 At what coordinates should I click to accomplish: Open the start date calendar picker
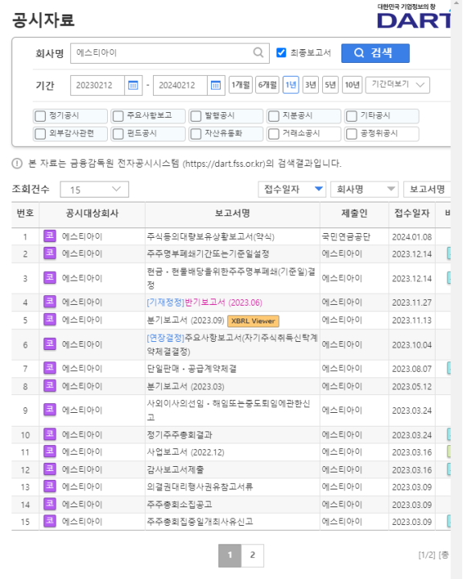[x=133, y=85]
